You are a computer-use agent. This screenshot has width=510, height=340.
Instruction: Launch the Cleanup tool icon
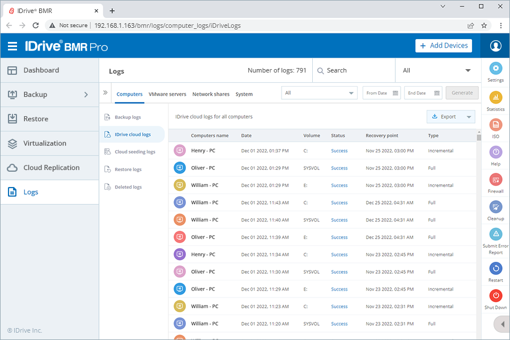coord(495,207)
